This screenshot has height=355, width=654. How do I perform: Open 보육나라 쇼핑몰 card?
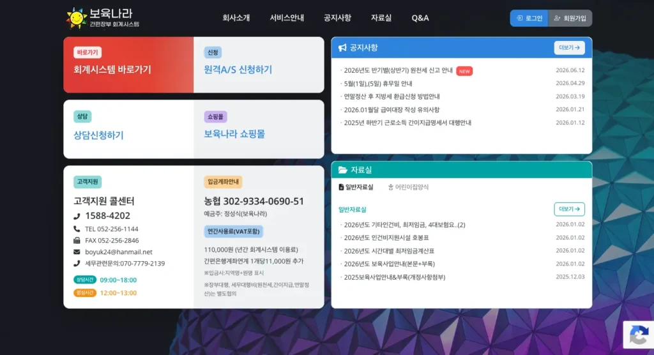pos(259,129)
